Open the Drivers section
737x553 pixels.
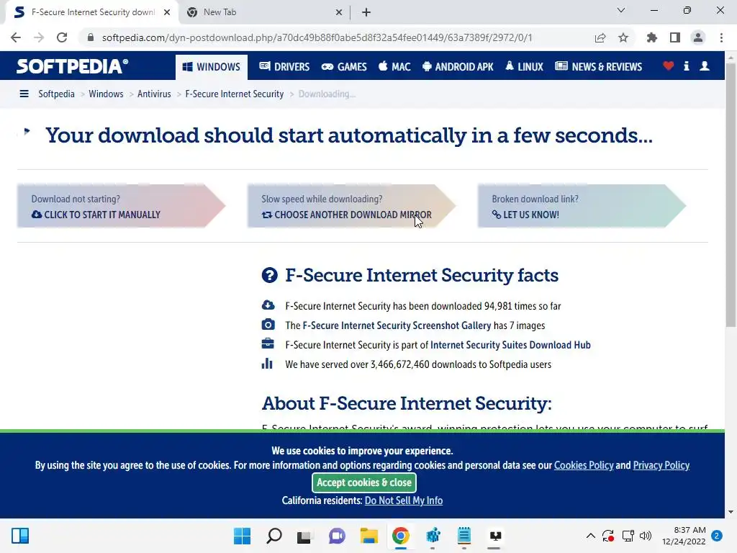click(284, 67)
